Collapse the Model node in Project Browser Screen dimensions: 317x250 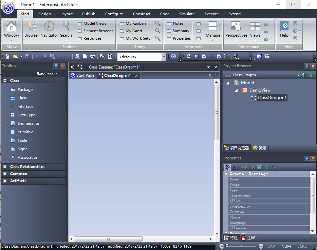pos(228,83)
